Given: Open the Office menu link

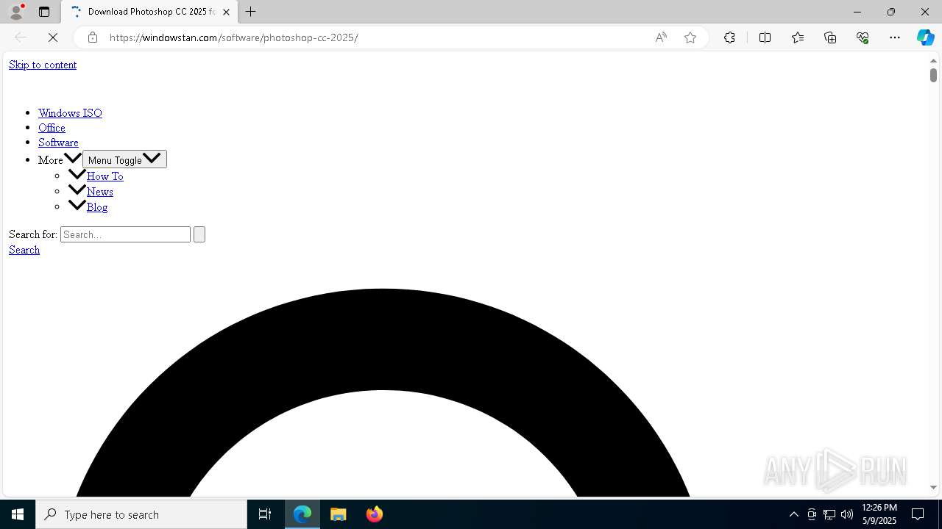Looking at the screenshot, I should coord(52,128).
